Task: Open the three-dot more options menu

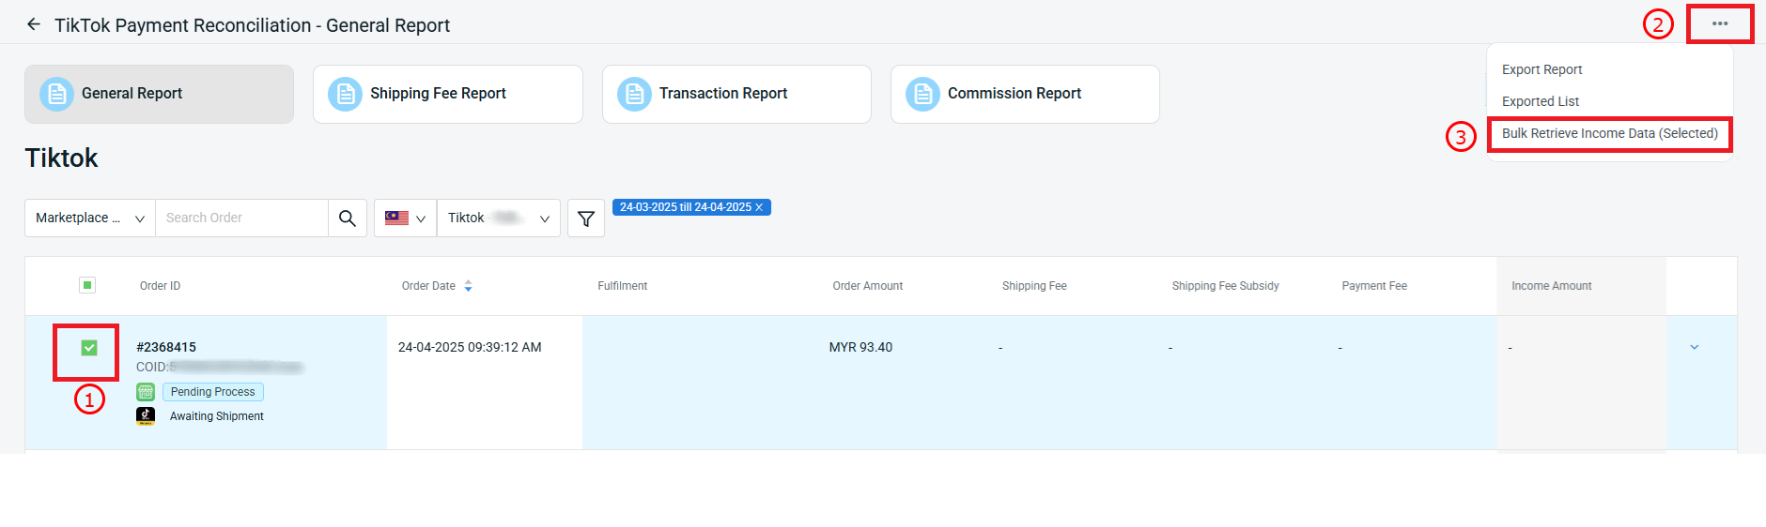Action: pyautogui.click(x=1720, y=23)
